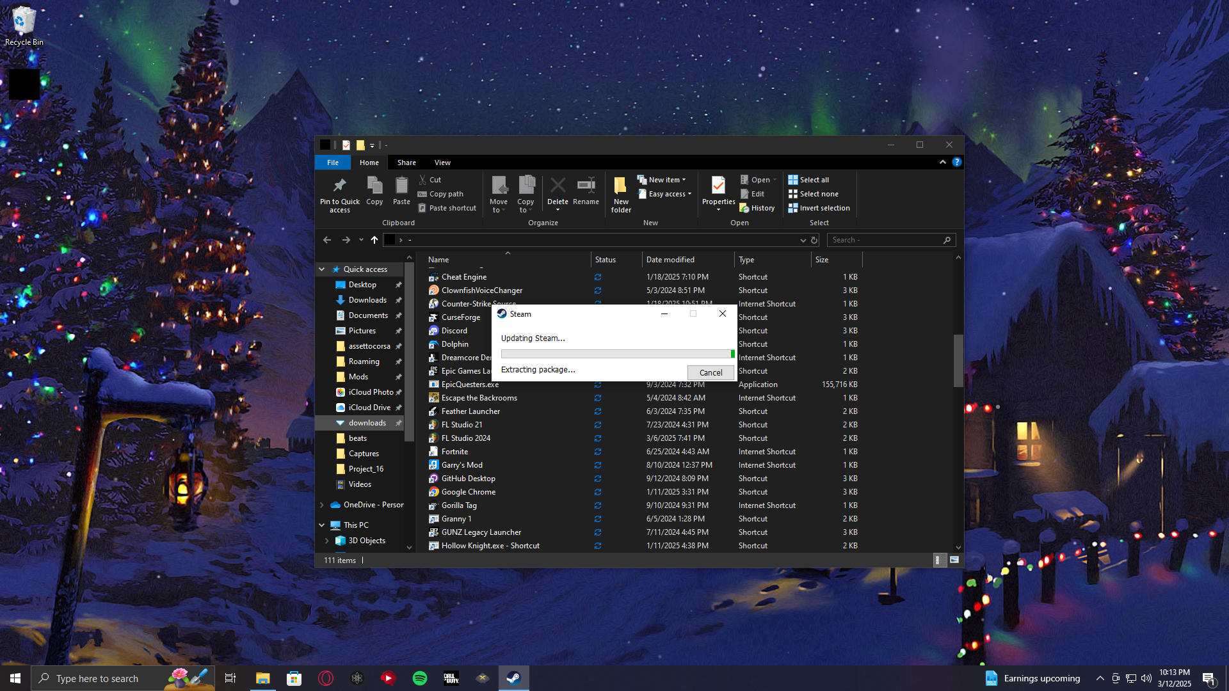Image resolution: width=1229 pixels, height=691 pixels.
Task: Click the Steam update progress bar
Action: pos(617,354)
